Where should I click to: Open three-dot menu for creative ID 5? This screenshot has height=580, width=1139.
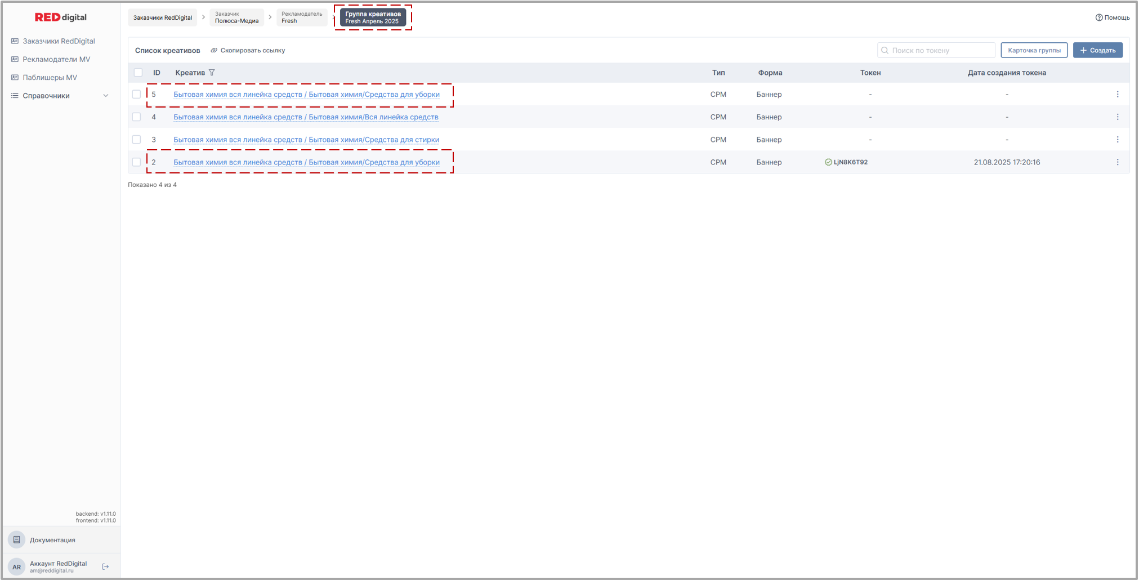coord(1118,95)
